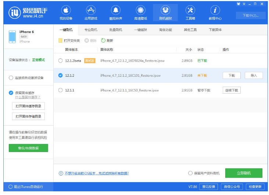This screenshot has height=195, width=269.
Task: Open the 我的设备 Apple icon
Action: 66,10
